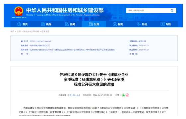
Task: Click the 建筑市场 topic value
Action: 142,41
